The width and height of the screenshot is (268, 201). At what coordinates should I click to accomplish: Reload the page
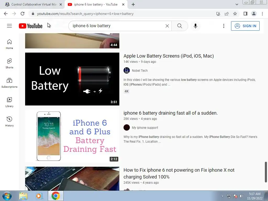[23, 14]
